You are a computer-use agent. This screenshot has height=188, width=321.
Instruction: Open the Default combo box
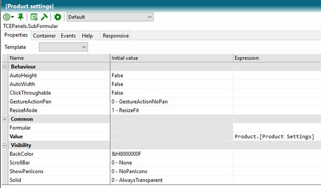[110, 17]
